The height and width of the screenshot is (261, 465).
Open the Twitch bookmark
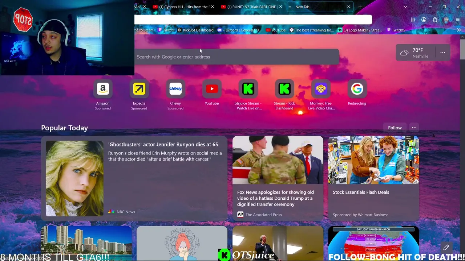click(x=165, y=30)
